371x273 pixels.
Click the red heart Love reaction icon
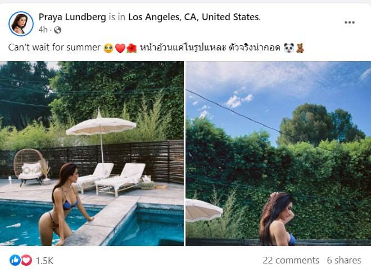tap(26, 260)
